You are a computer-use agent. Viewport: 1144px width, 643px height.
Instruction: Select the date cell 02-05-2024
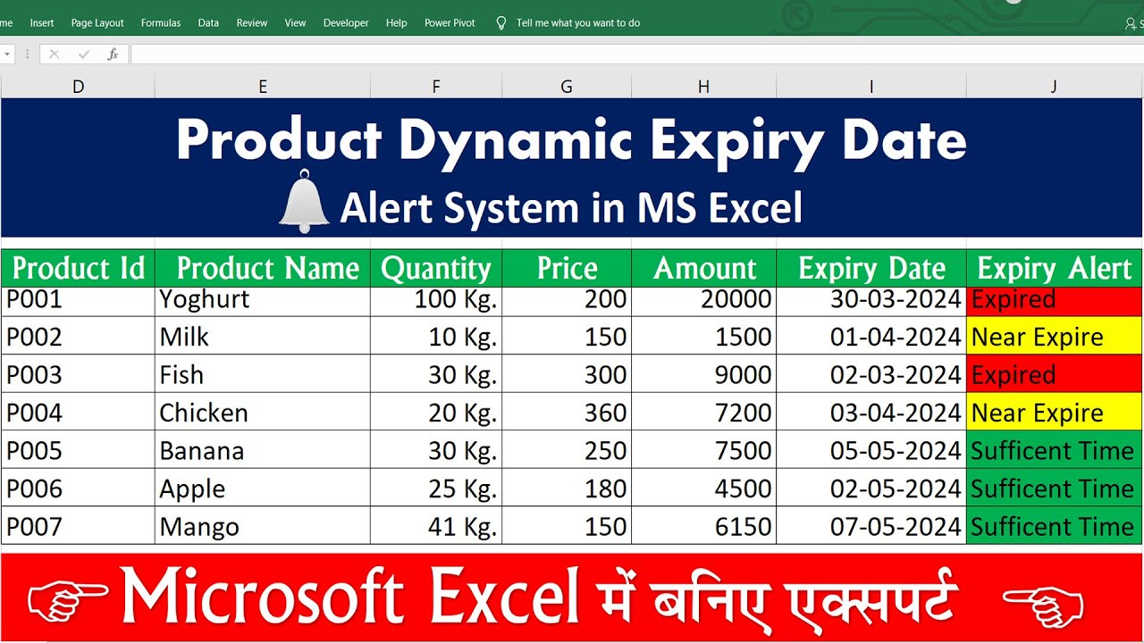point(871,488)
